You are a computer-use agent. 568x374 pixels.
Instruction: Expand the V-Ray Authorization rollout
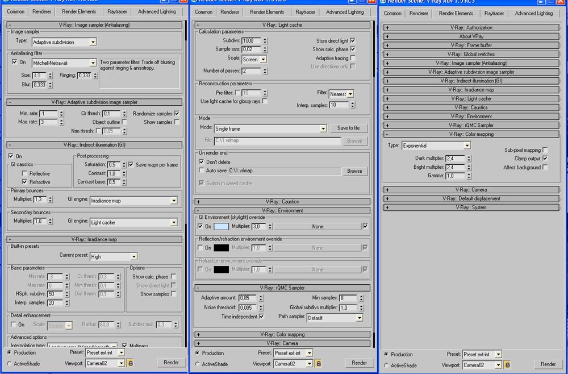(471, 27)
